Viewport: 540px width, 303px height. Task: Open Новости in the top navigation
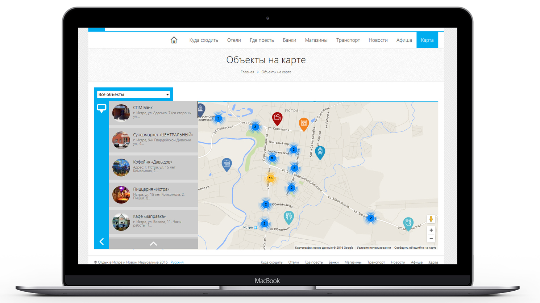pyautogui.click(x=378, y=40)
